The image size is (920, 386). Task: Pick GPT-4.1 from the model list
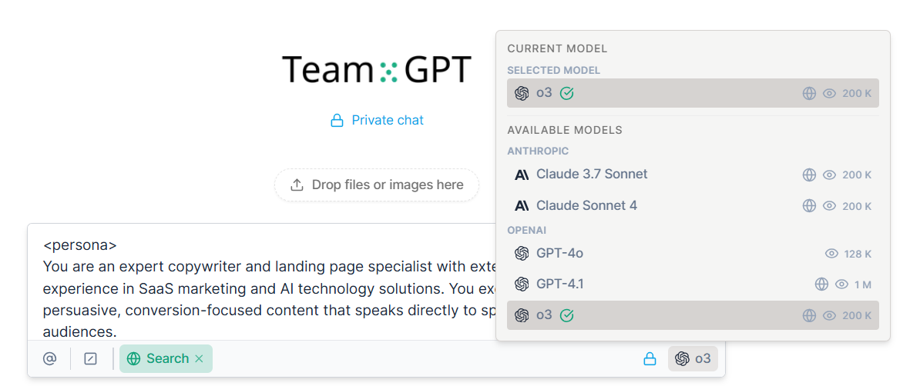pyautogui.click(x=693, y=284)
